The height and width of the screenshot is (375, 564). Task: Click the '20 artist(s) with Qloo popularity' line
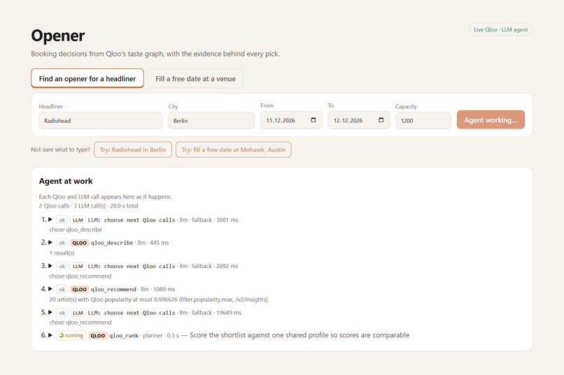[x=159, y=300]
